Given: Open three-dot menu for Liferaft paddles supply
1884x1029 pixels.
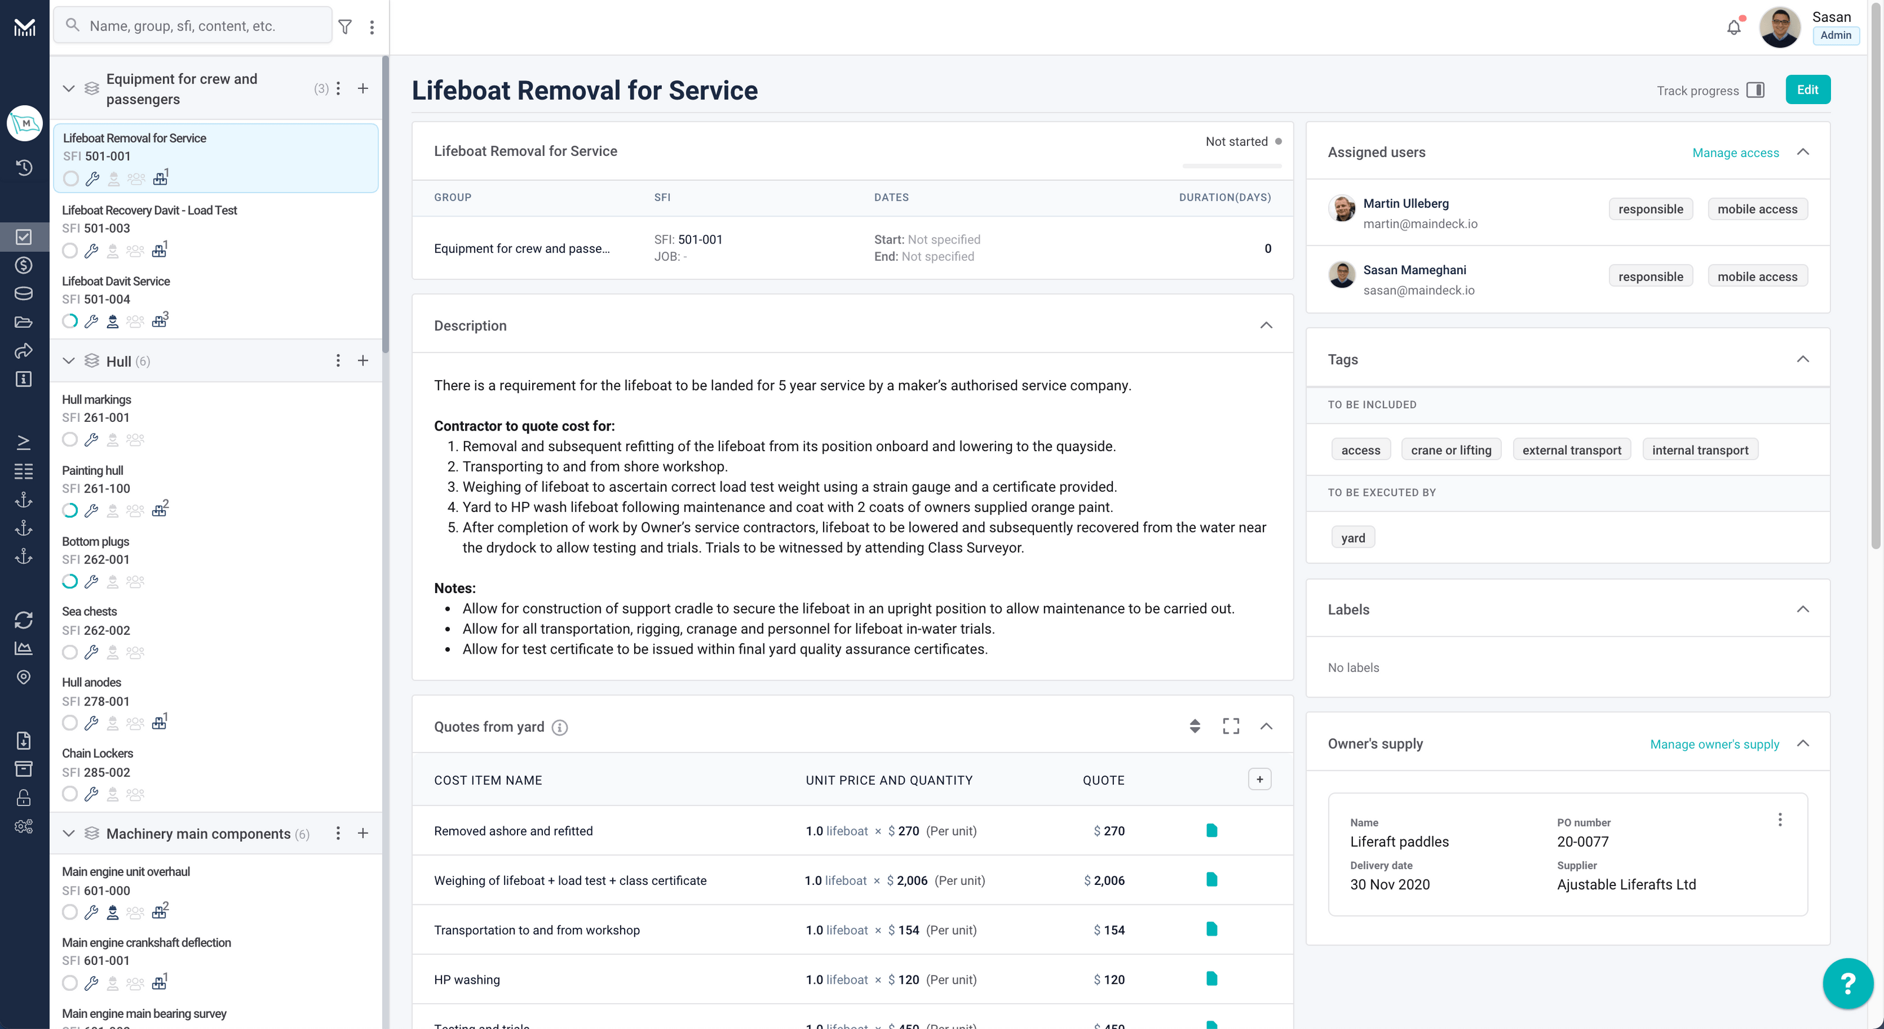Looking at the screenshot, I should click(x=1780, y=820).
